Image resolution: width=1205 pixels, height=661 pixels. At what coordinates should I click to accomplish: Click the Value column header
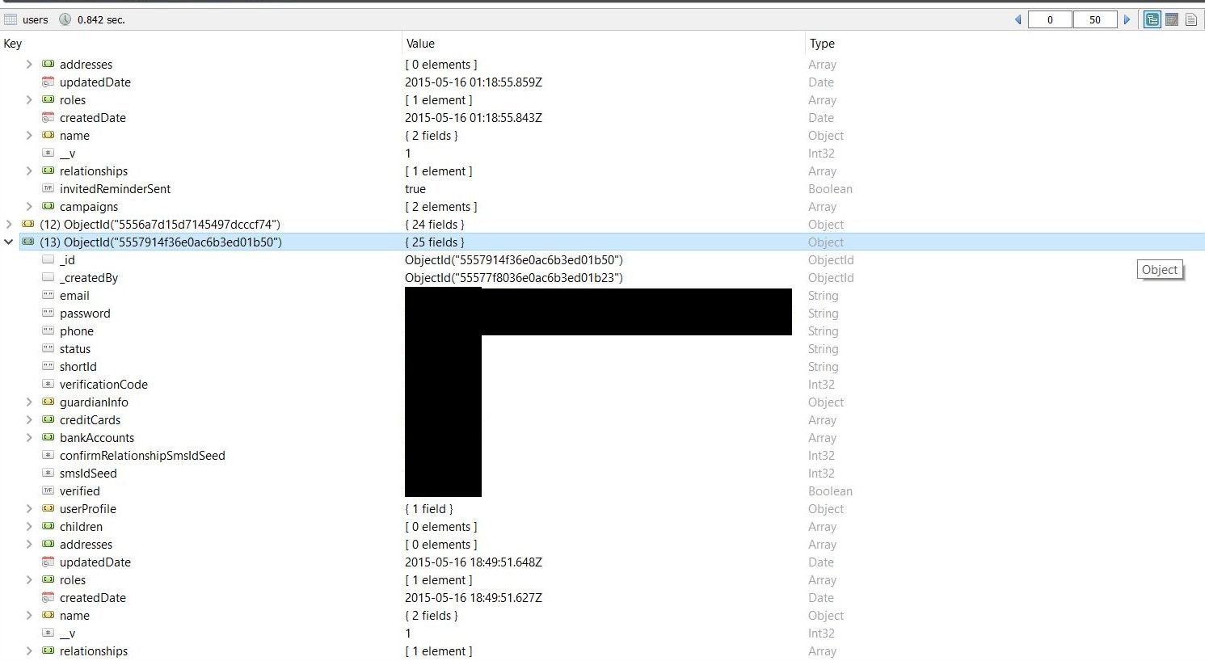pyautogui.click(x=420, y=44)
